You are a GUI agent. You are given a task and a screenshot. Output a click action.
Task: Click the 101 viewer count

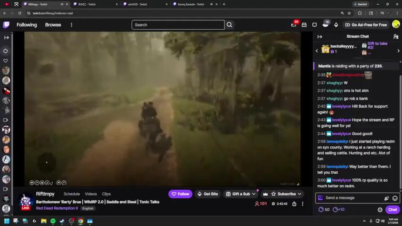[261, 204]
